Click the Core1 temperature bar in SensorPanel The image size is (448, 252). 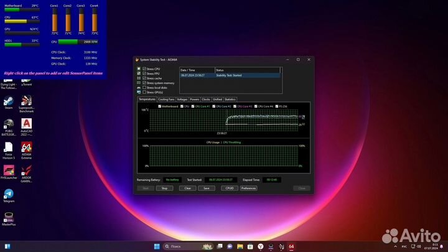click(x=55, y=20)
